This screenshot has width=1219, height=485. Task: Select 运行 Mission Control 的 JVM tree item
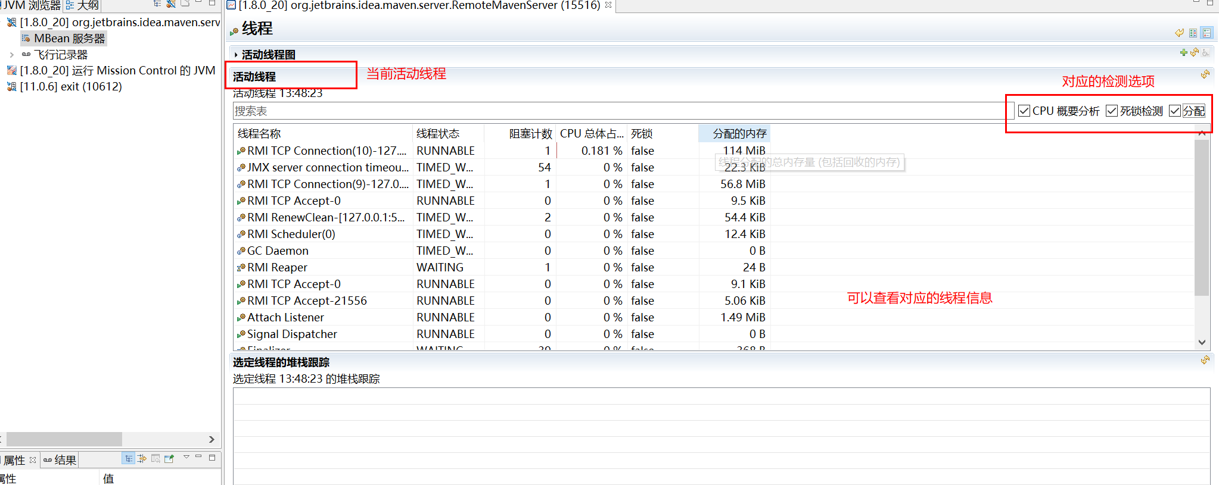point(111,71)
